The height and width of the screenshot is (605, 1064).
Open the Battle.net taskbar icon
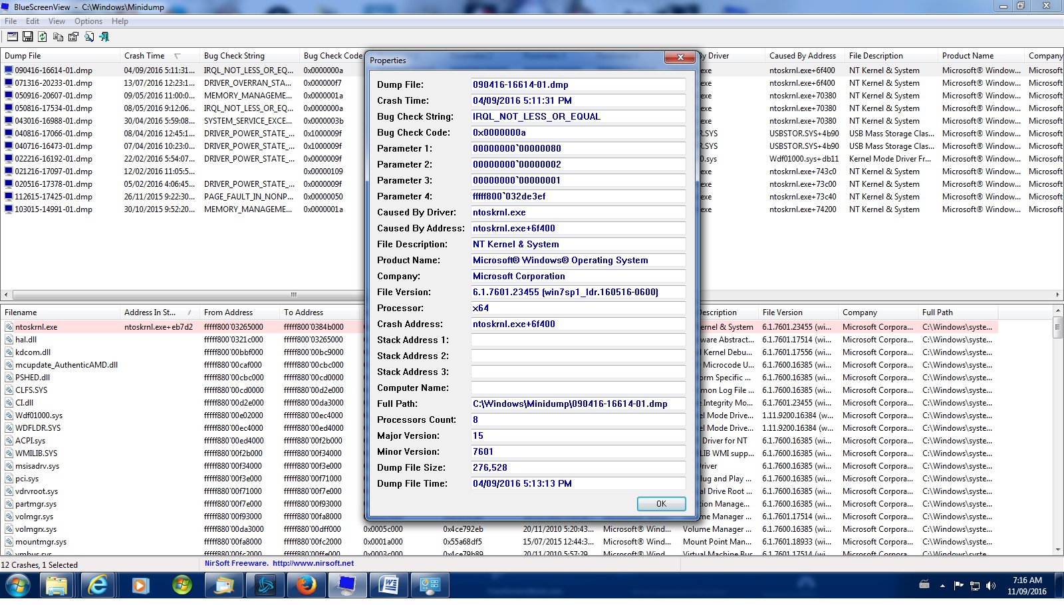coord(265,586)
